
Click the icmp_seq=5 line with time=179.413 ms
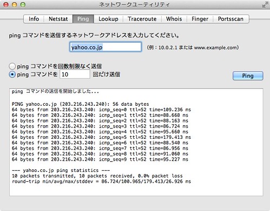click(101, 137)
